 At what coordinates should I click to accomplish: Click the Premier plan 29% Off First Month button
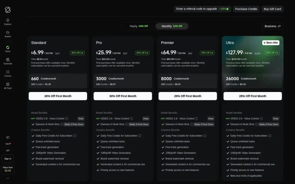coord(187,96)
